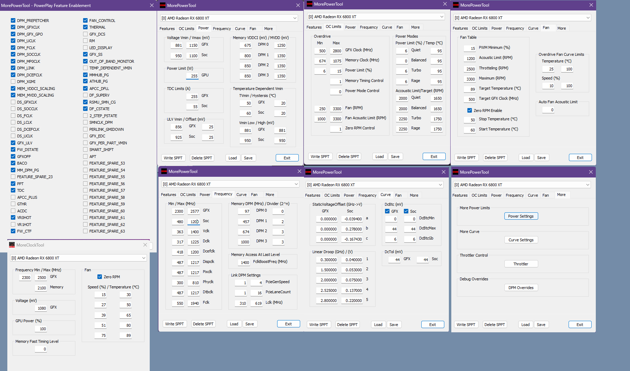This screenshot has width=630, height=371.
Task: Open the GPU dropdown in the Frequency window
Action: point(230,184)
